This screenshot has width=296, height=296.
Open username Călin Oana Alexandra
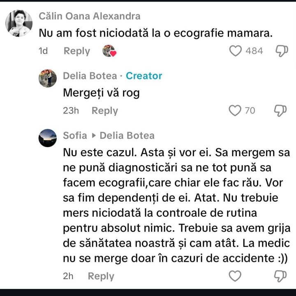pos(89,16)
